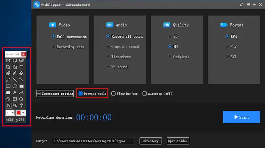
Task: Uncheck the Drawing tools checkbox
Action: (80, 93)
